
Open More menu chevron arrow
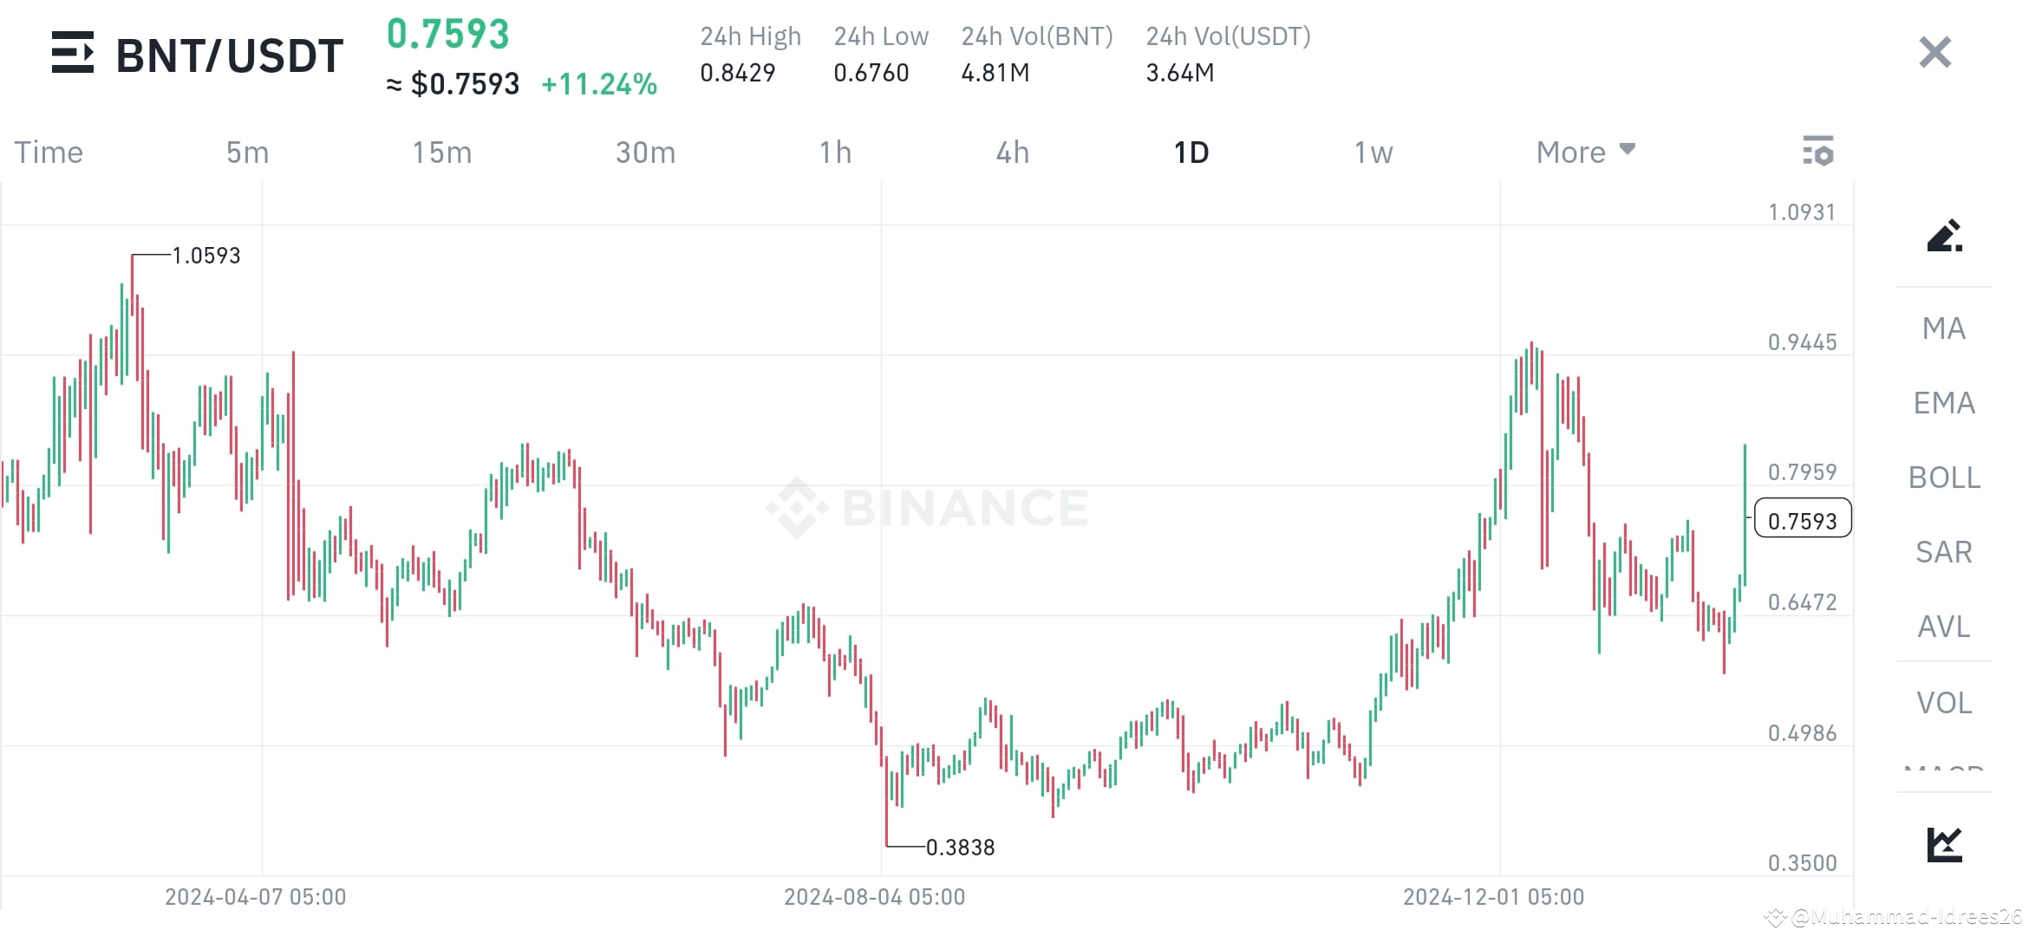[1627, 149]
